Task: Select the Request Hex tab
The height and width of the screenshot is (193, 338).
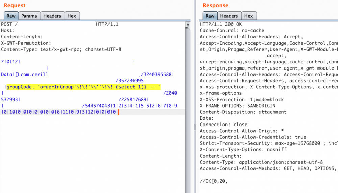Action: (72, 16)
